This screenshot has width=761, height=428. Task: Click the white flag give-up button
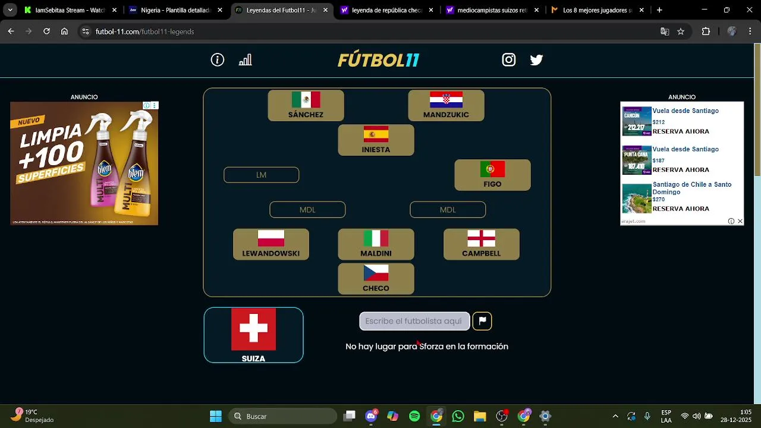[x=482, y=321]
